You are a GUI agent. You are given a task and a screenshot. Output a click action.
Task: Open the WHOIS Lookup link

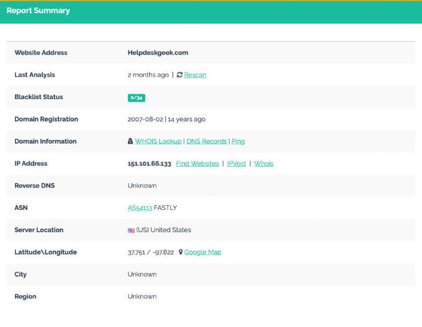[x=158, y=141]
